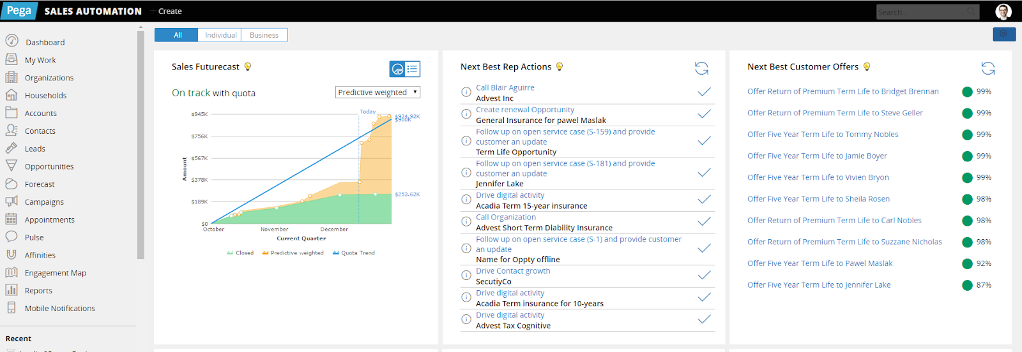Click My Work sidebar icon
Screen dimensions: 1022x352
coord(11,59)
